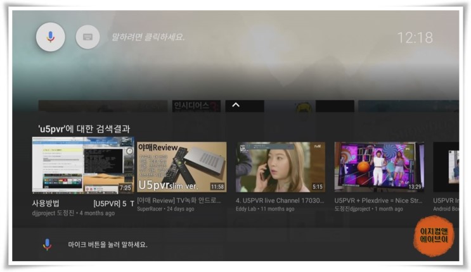
Task: Click channel text '도정진djjproject • 1 month ago'
Action: (x=368, y=209)
